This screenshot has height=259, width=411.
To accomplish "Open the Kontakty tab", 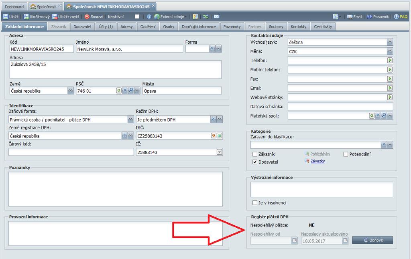I will pos(299,26).
